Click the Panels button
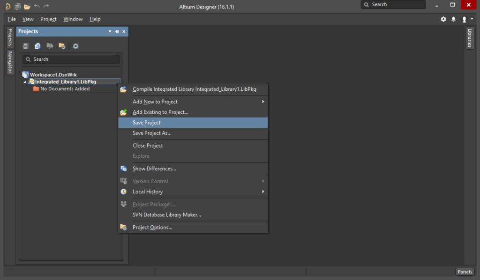The width and height of the screenshot is (480, 280). (x=465, y=272)
